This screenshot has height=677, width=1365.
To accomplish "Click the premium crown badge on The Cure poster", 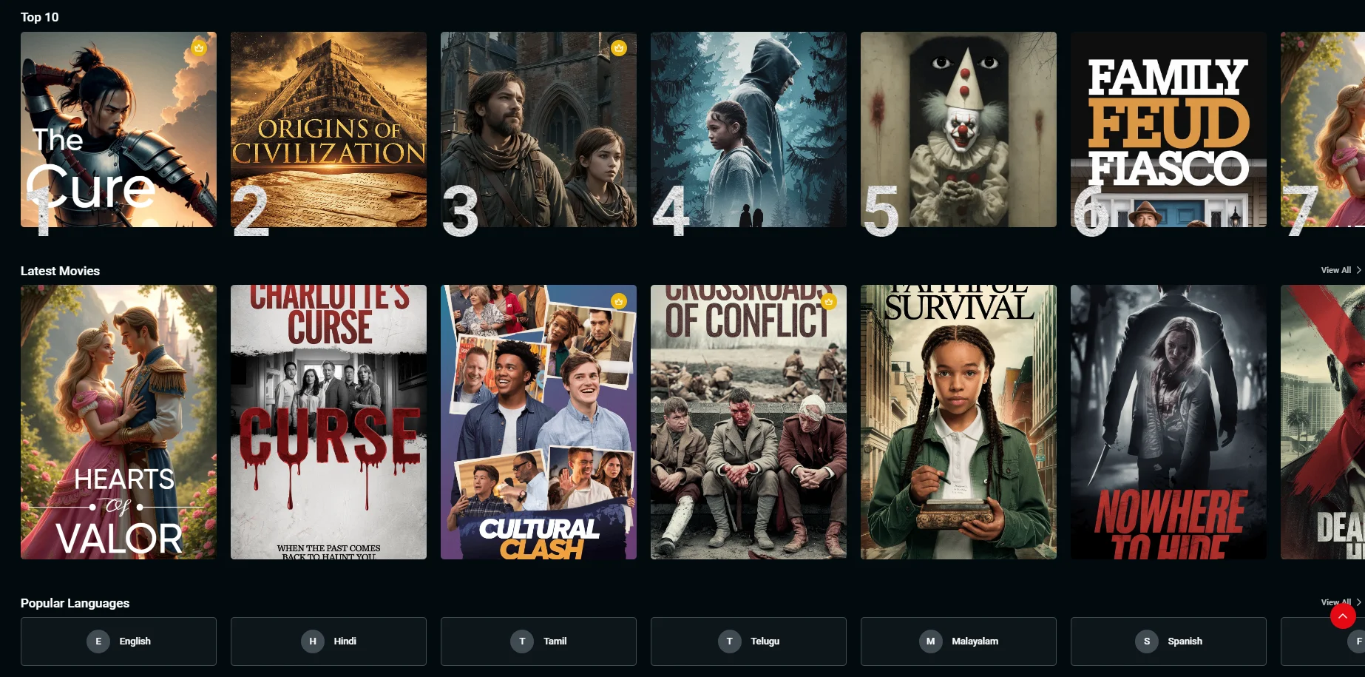I will pyautogui.click(x=199, y=48).
